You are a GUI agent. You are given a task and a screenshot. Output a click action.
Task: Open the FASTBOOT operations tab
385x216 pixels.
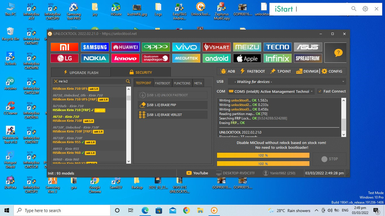point(162,83)
